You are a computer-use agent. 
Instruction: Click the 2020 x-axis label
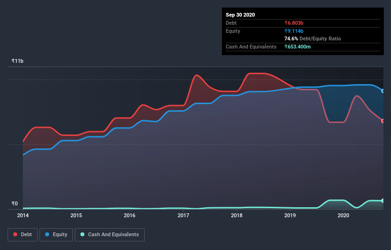(343, 215)
